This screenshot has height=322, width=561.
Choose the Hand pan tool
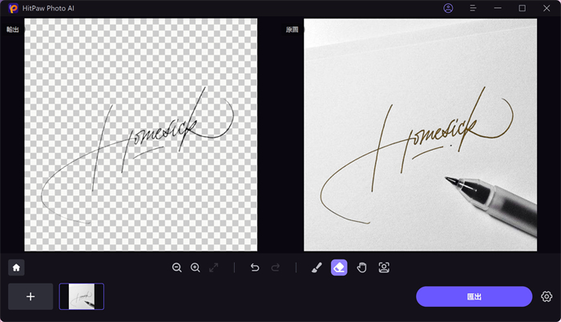(361, 268)
